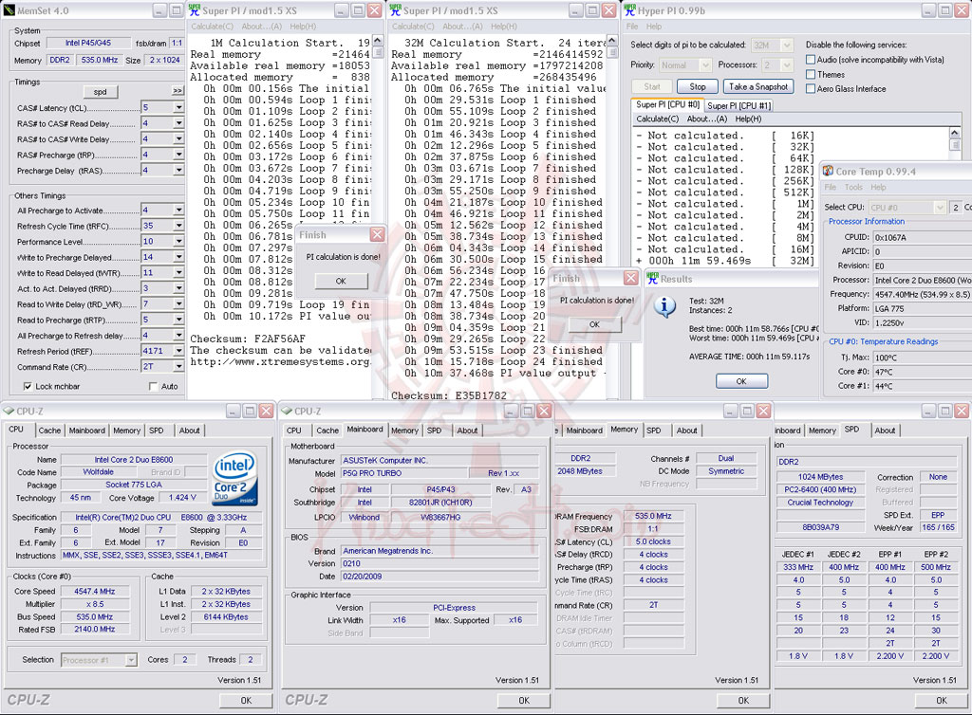The image size is (972, 715).
Task: Open the Tools menu in Core Temp
Action: click(x=856, y=188)
